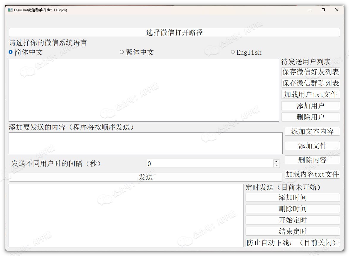
Task: Click 删除内容 button
Action: pyautogui.click(x=312, y=160)
